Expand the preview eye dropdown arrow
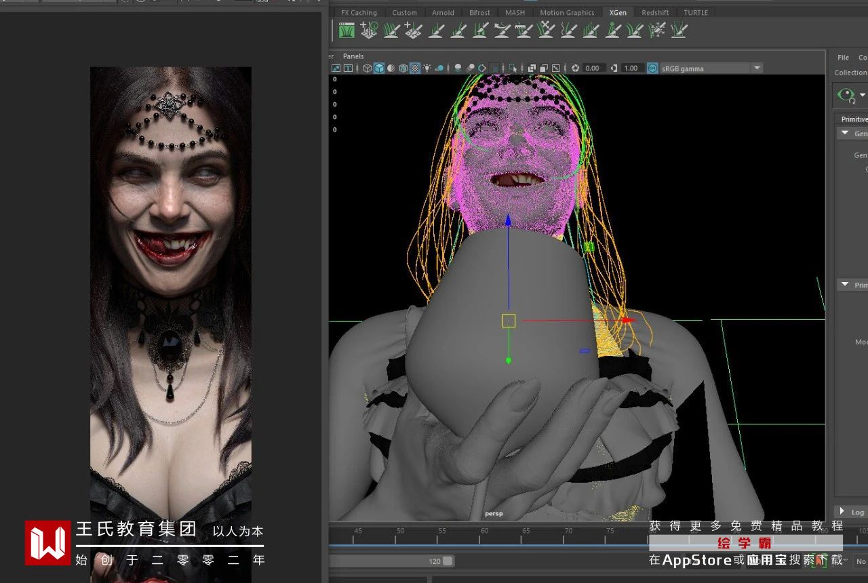The width and height of the screenshot is (868, 583). (x=863, y=95)
